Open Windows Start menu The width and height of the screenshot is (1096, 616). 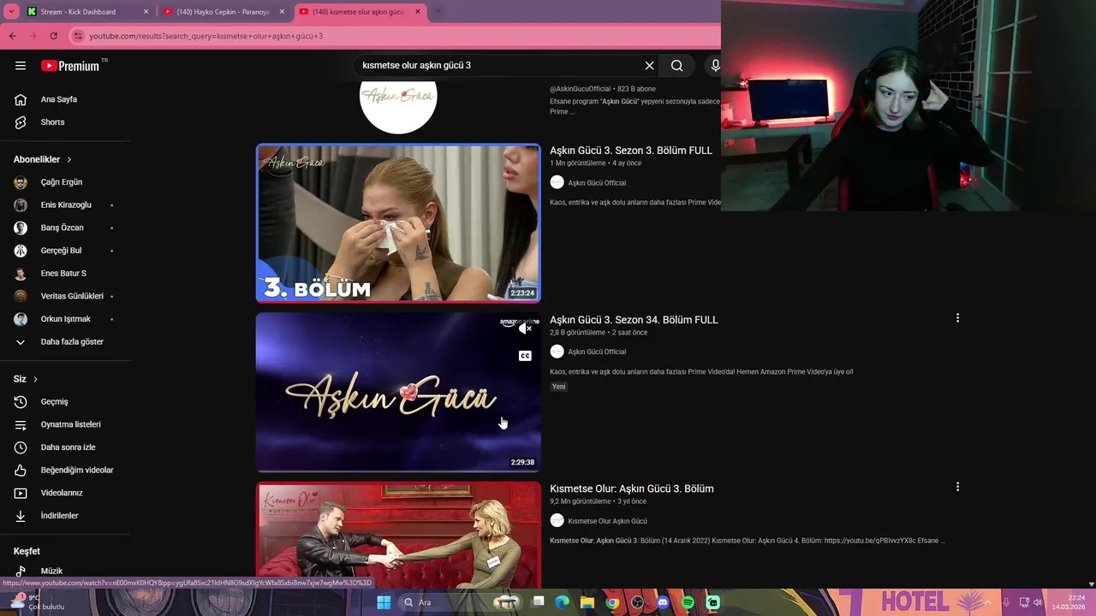pyautogui.click(x=384, y=602)
